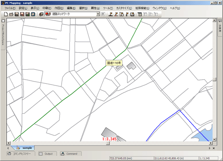
Task: Click the vertical scrollbar down arrow
Action: tap(214, 140)
